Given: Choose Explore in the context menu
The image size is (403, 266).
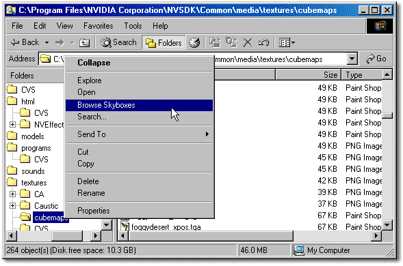Looking at the screenshot, I should (140, 80).
